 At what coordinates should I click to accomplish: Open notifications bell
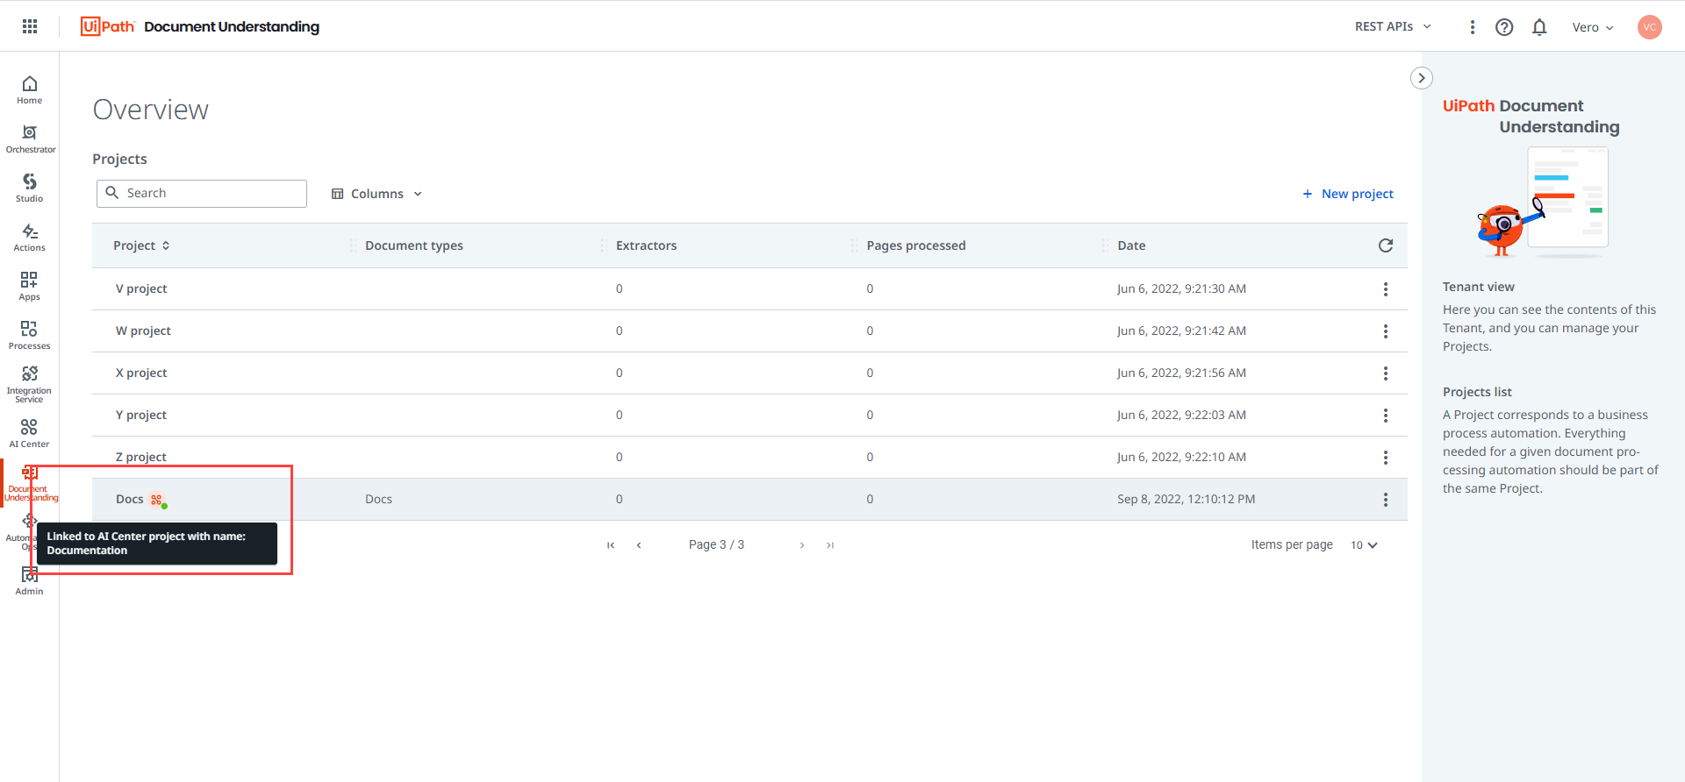[1539, 27]
